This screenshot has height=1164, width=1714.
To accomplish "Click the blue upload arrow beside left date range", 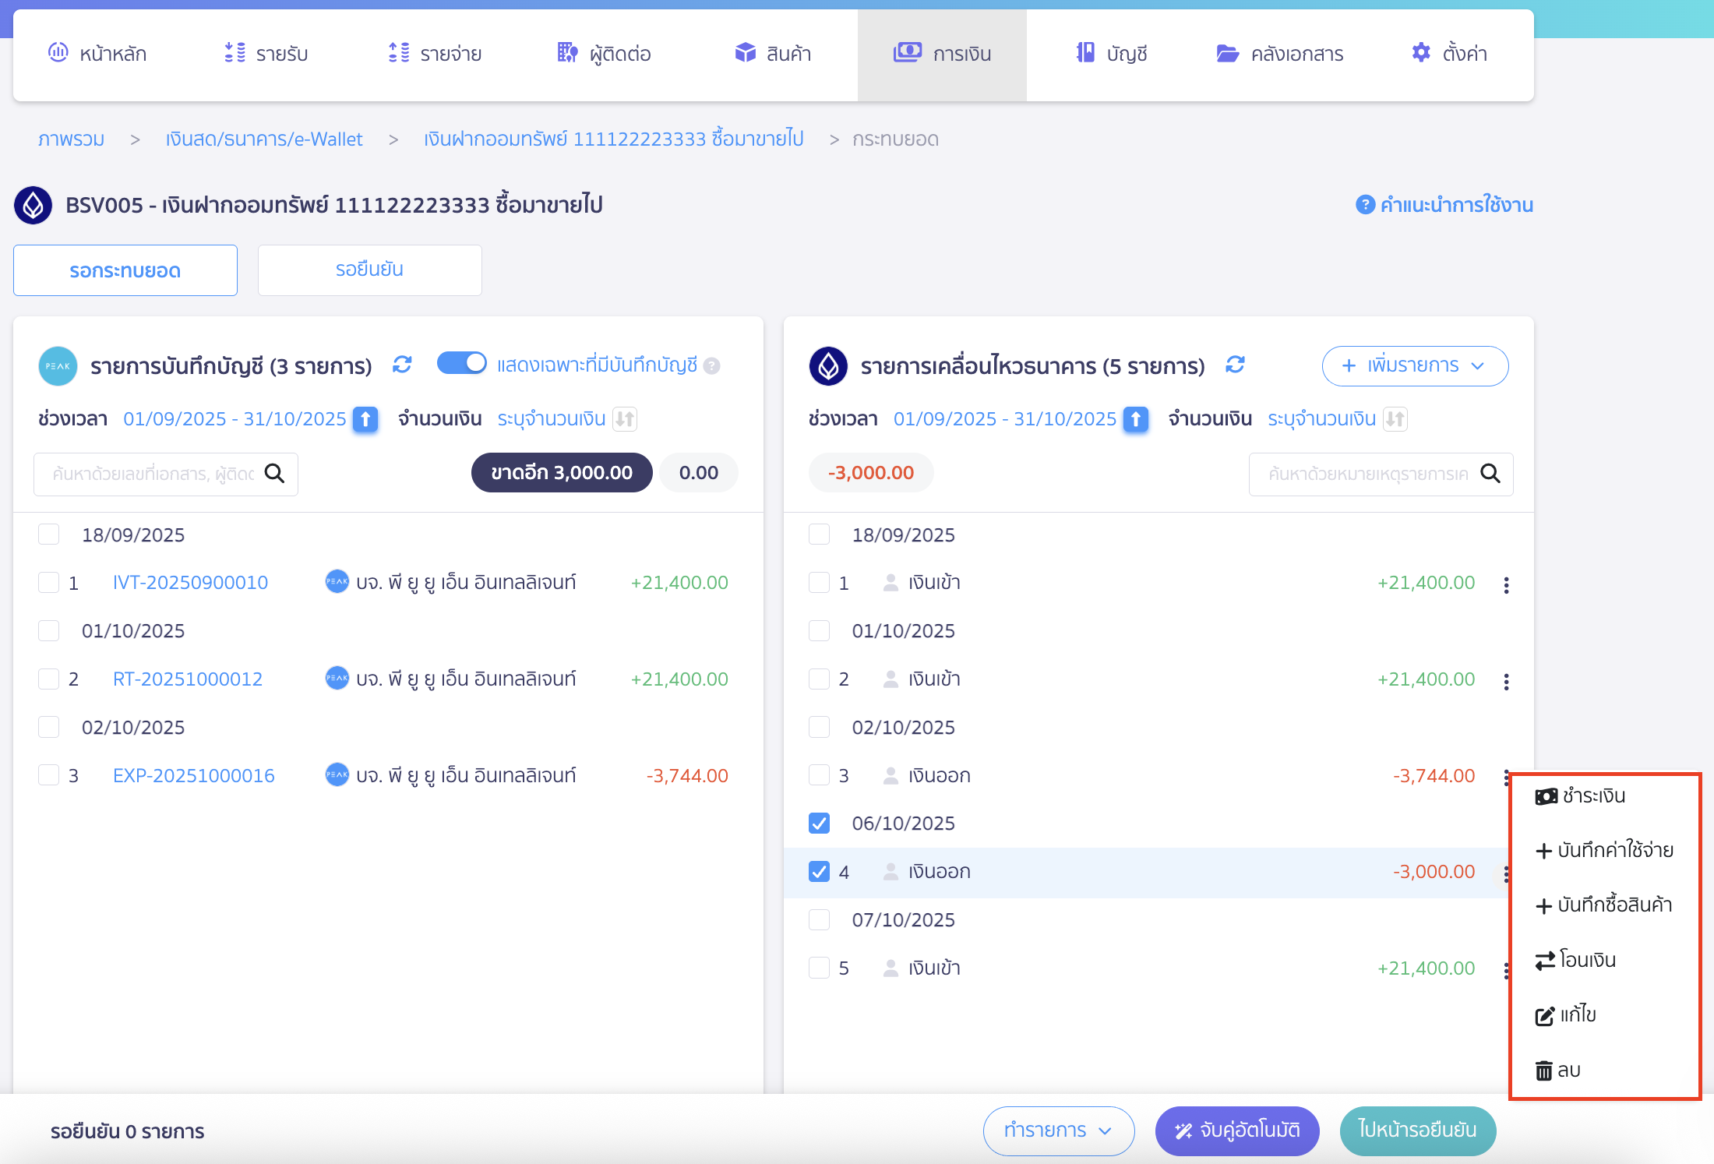I will coord(365,419).
